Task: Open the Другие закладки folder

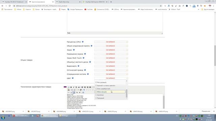Action: coord(208,9)
